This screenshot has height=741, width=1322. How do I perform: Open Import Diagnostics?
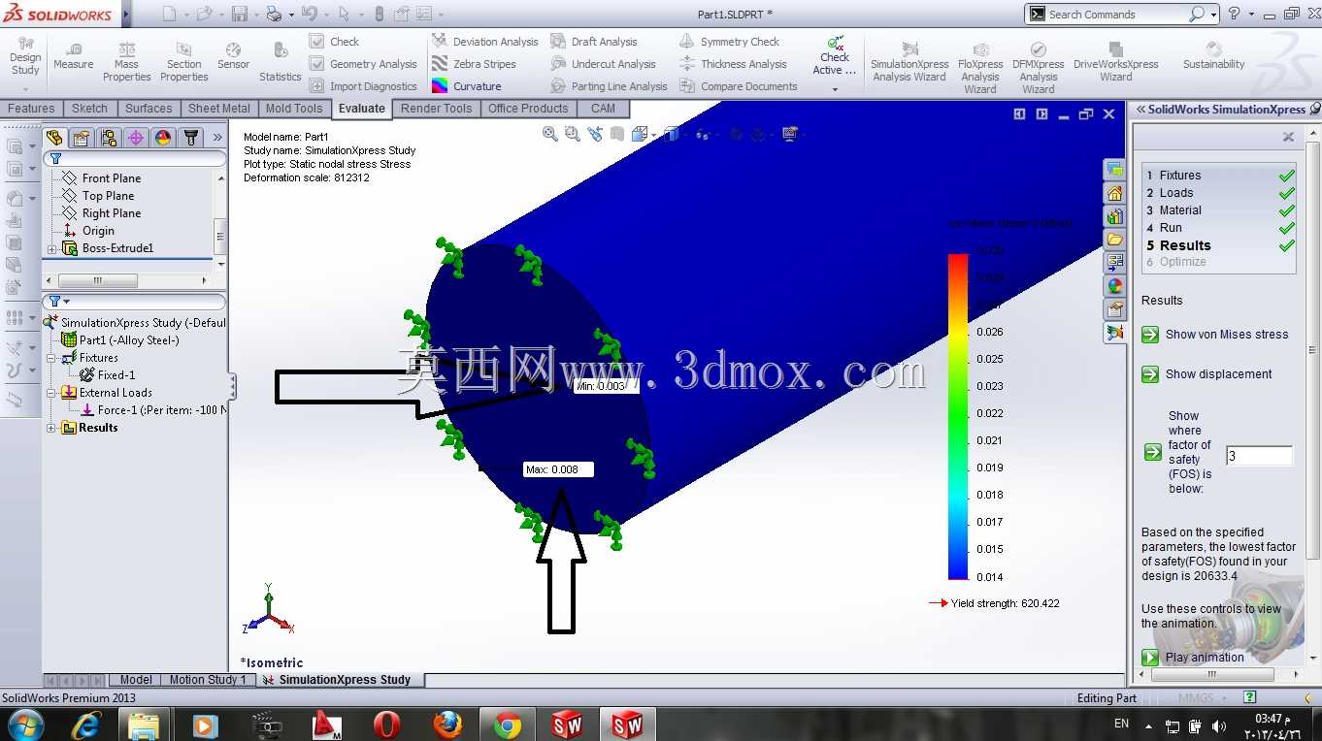[363, 86]
